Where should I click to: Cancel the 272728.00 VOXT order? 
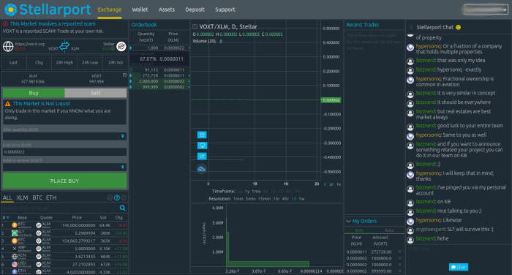tap(399, 252)
